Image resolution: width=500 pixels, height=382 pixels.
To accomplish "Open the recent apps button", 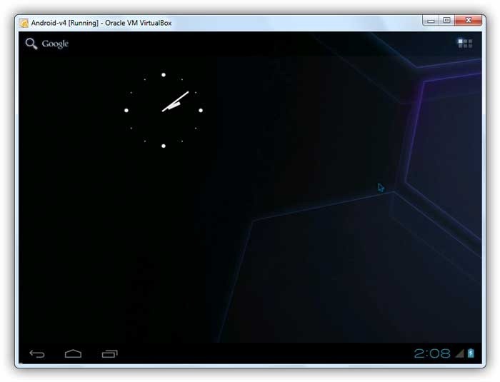I will (110, 353).
